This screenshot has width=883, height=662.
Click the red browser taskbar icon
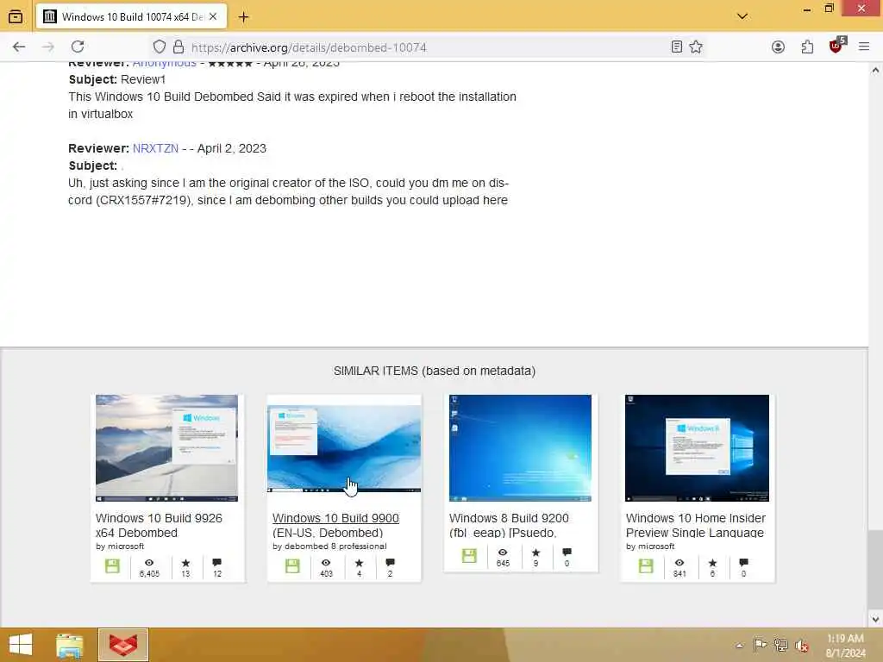(123, 645)
